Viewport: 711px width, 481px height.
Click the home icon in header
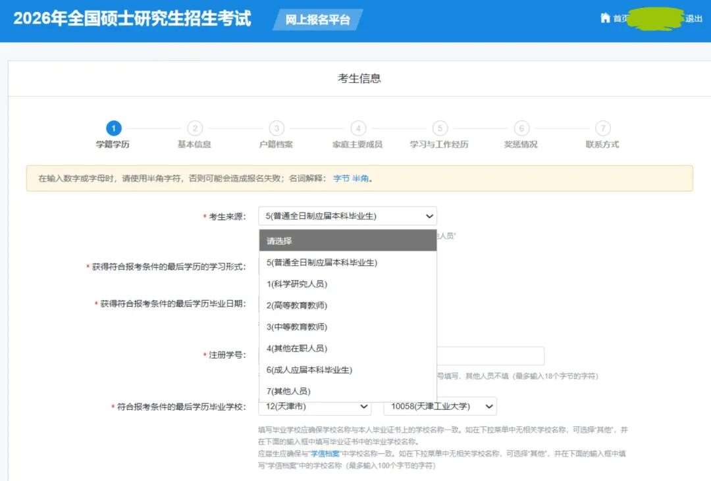click(x=605, y=18)
